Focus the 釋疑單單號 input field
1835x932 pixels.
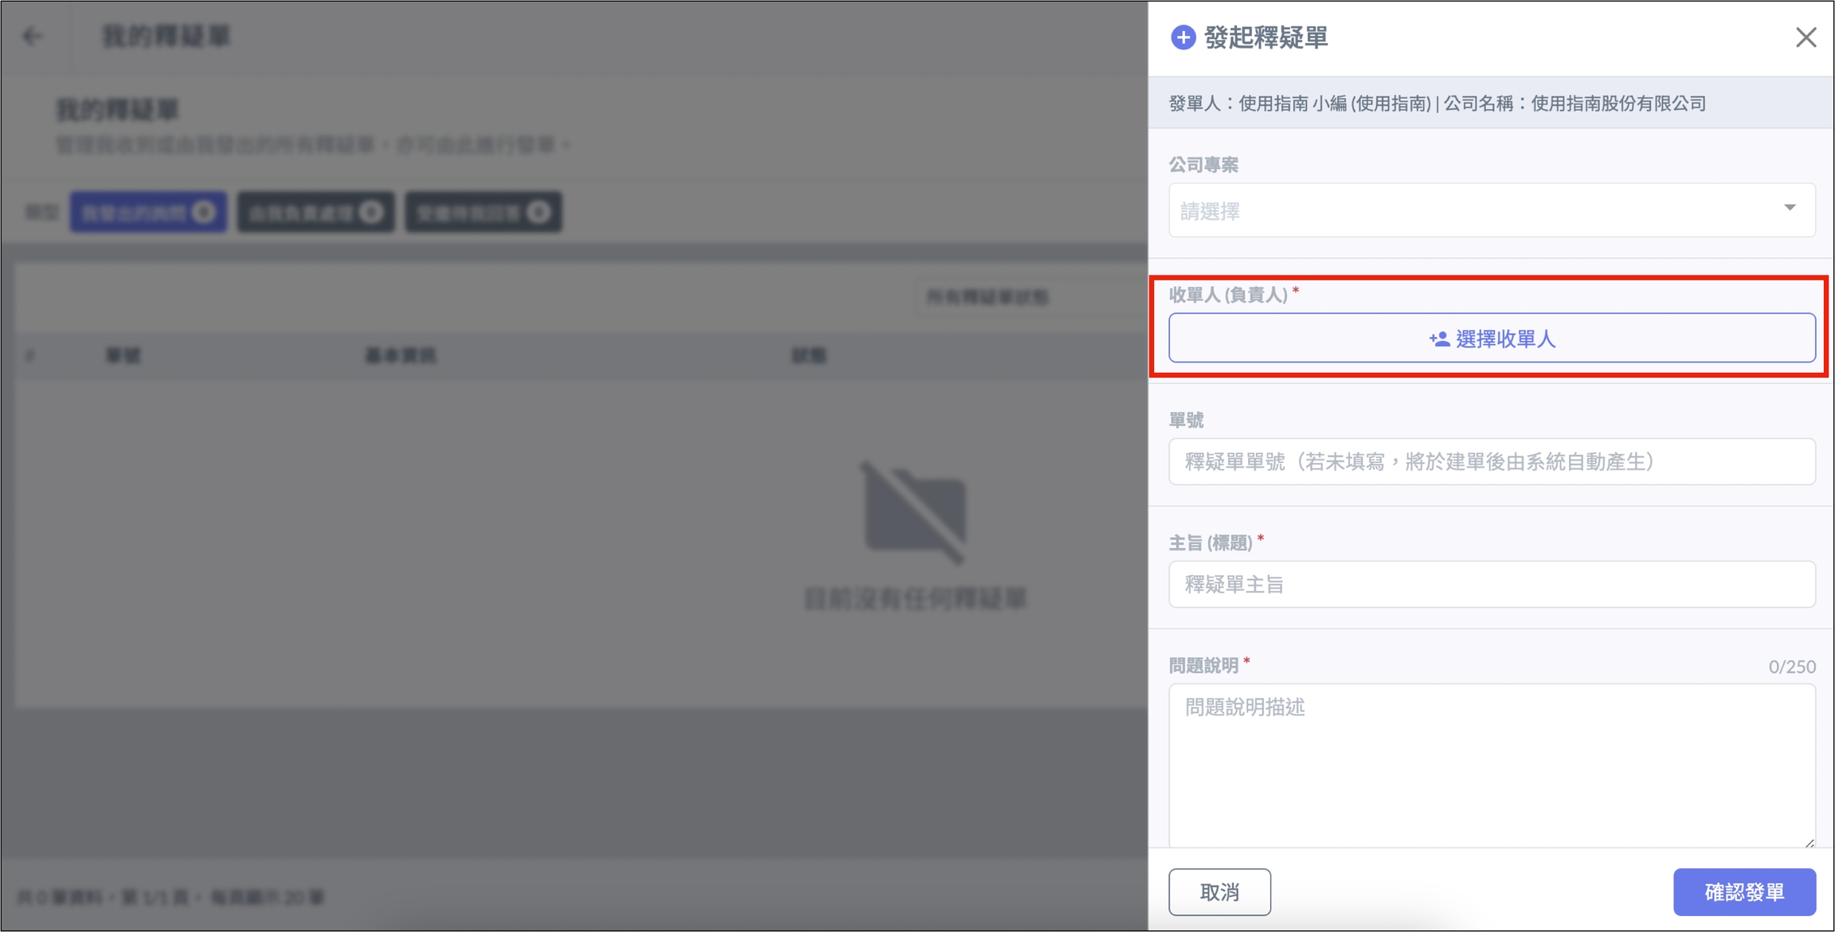1491,462
